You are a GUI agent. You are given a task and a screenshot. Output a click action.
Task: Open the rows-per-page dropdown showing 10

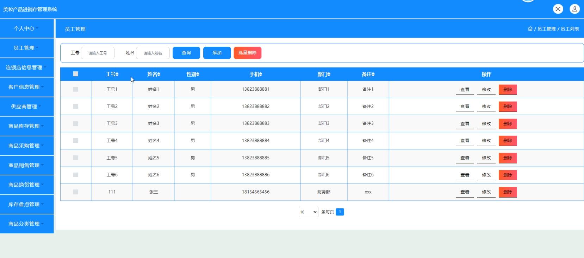(x=308, y=212)
